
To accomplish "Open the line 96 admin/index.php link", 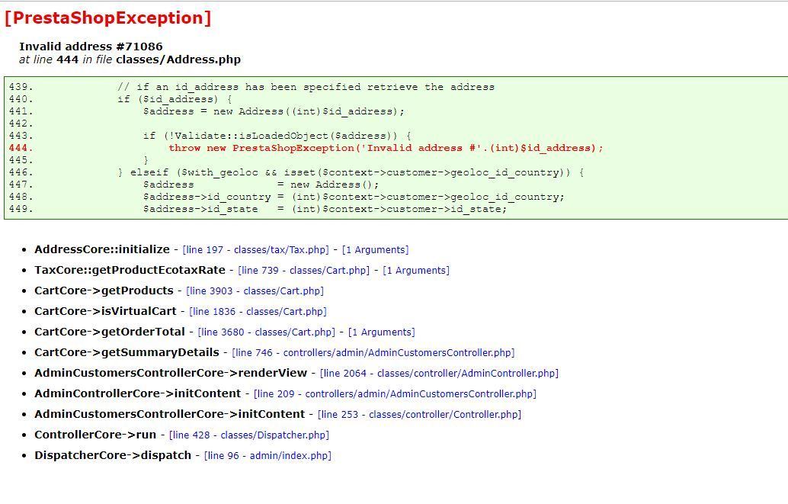I will click(267, 456).
